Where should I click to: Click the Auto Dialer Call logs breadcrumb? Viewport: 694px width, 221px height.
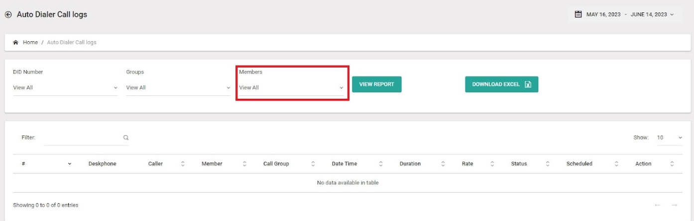click(72, 42)
